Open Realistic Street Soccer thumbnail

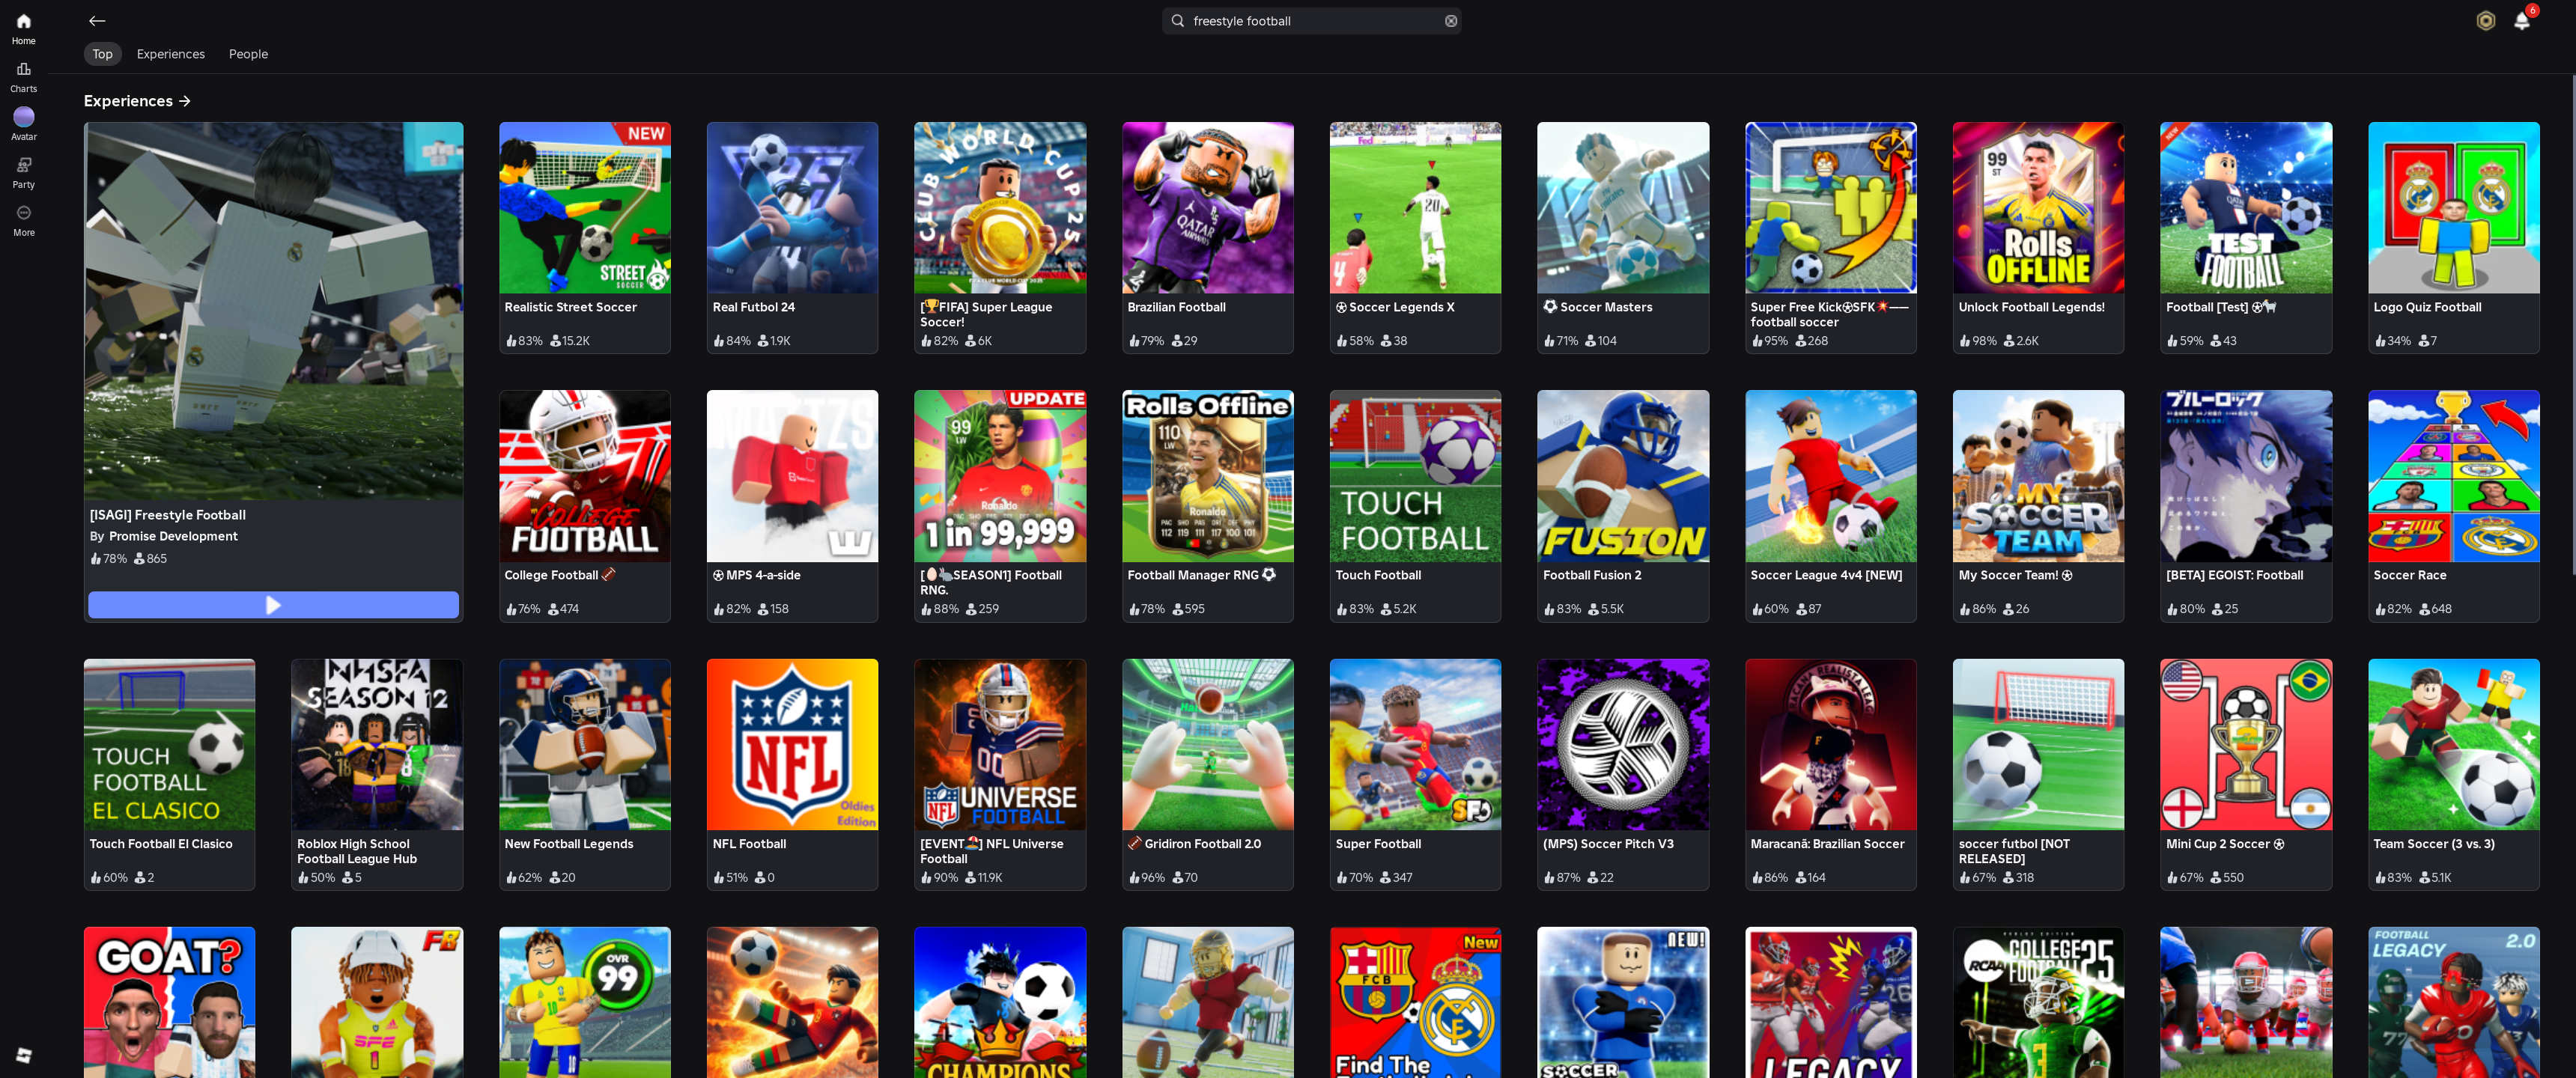pyautogui.click(x=585, y=208)
